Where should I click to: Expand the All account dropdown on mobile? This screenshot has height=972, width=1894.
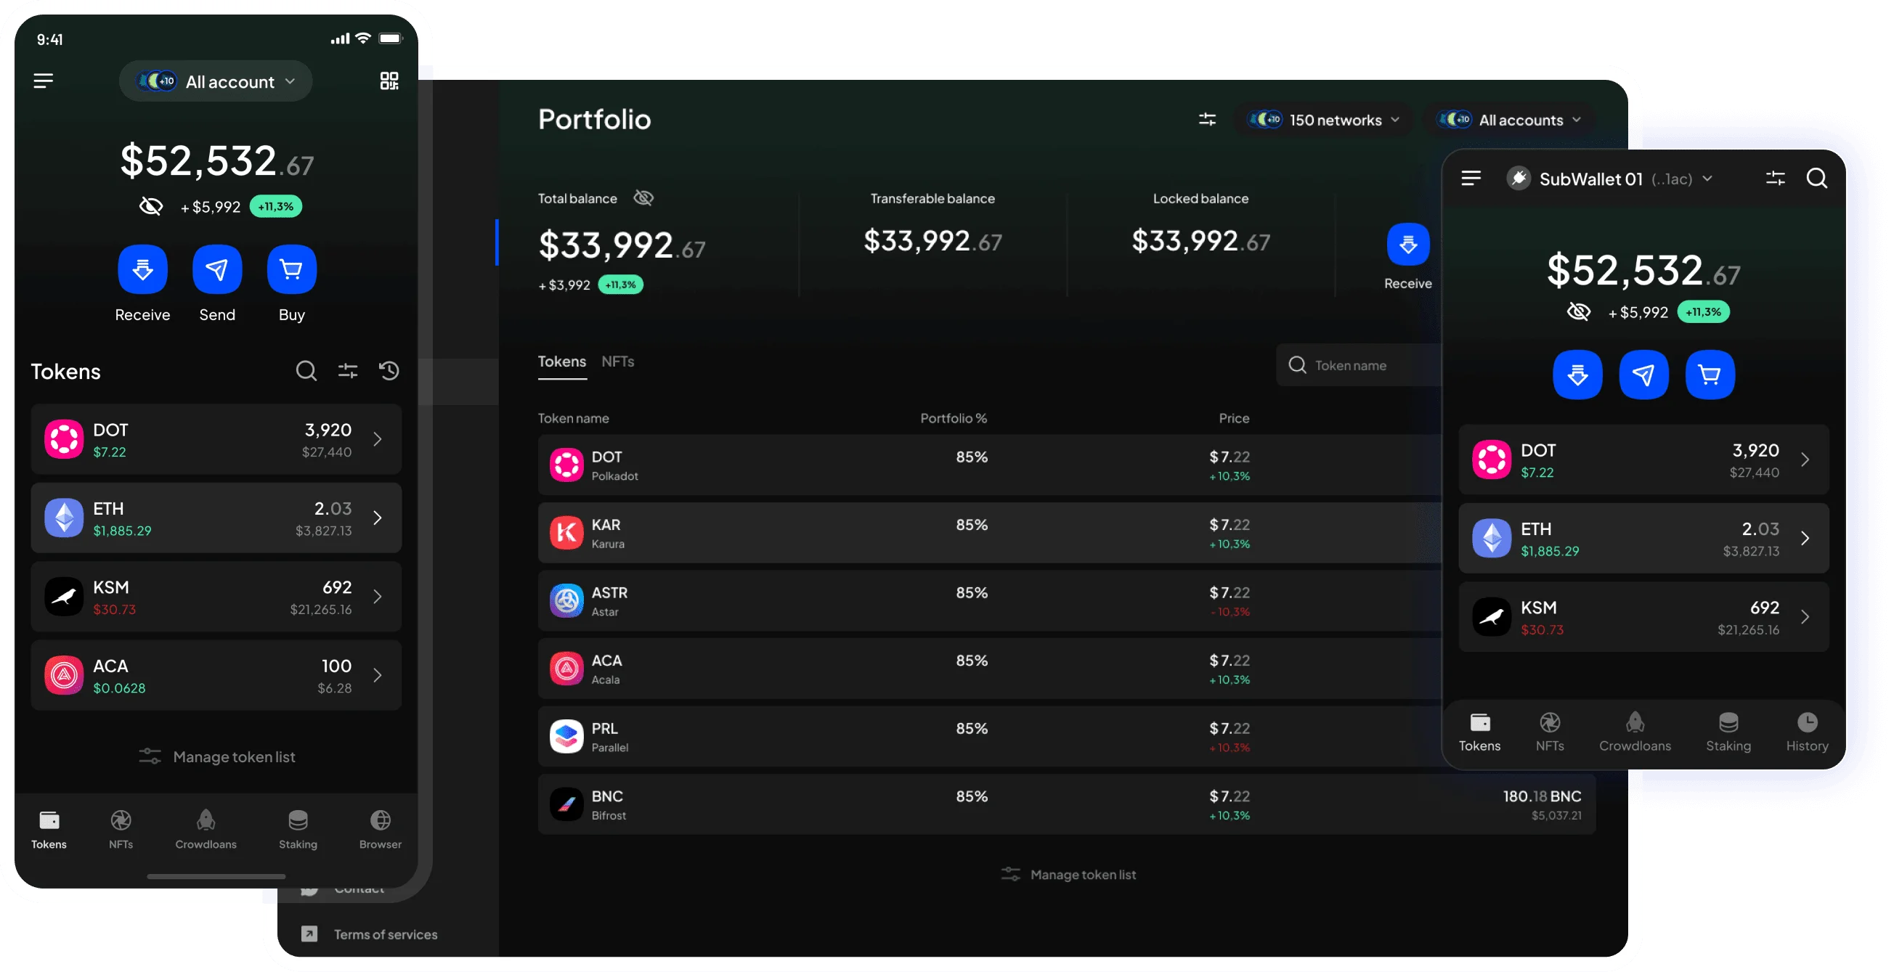click(216, 81)
